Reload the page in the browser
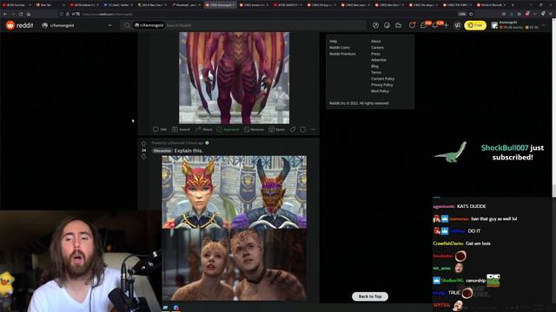 (x=21, y=14)
